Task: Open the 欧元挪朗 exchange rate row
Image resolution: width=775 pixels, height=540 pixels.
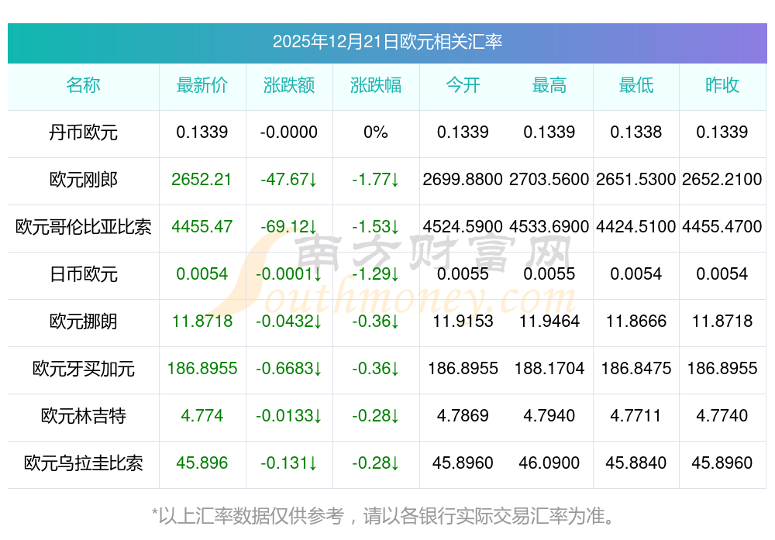Action: click(83, 322)
